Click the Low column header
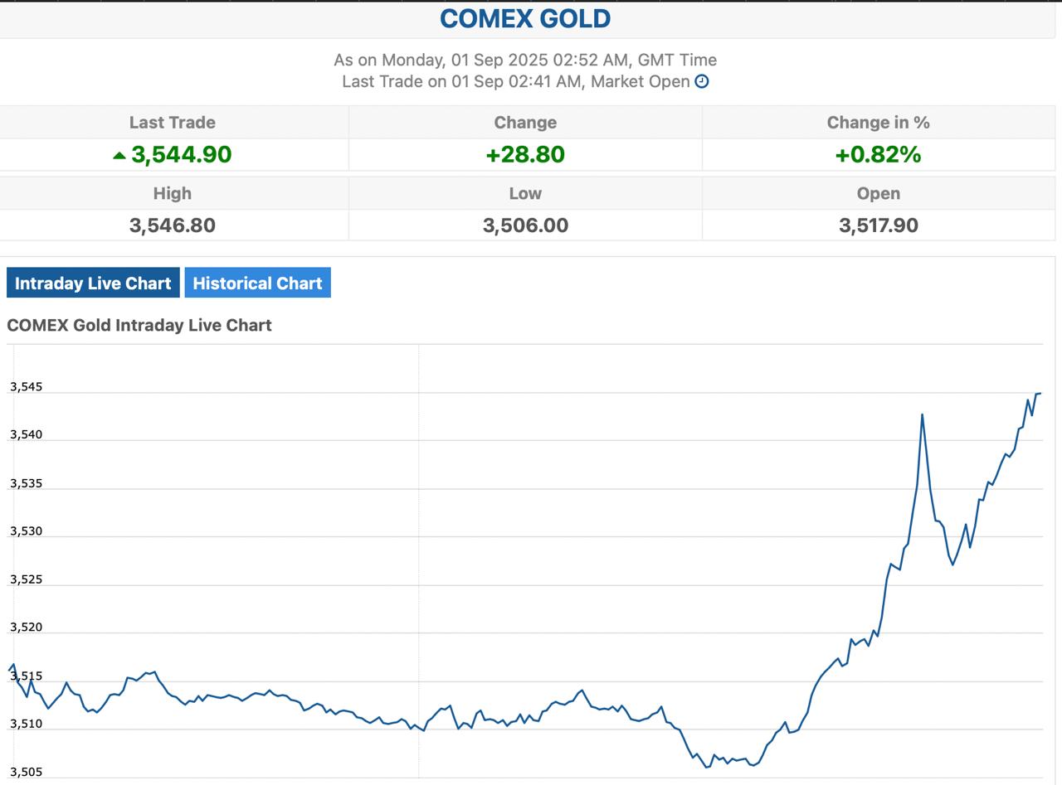The width and height of the screenshot is (1062, 785). click(x=525, y=194)
